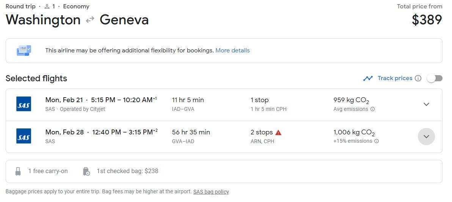Click the checked bag icon
This screenshot has width=452, height=202.
pyautogui.click(x=86, y=171)
